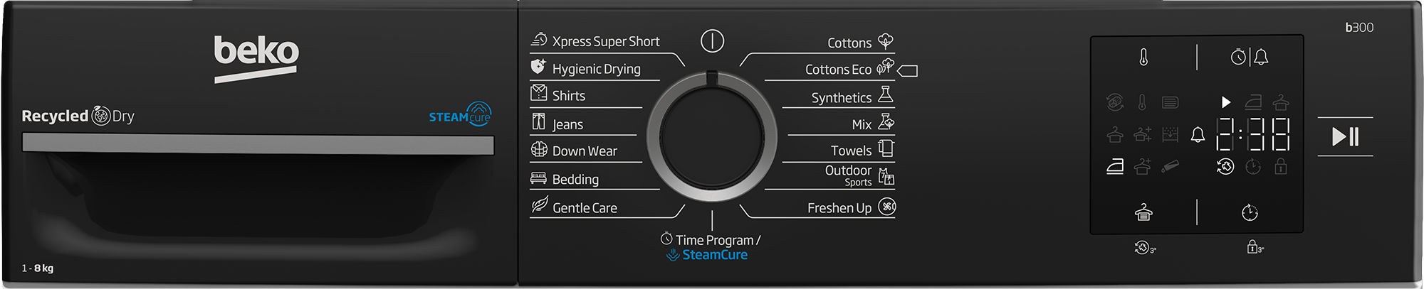Tap the temperature thermometer button
This screenshot has height=289, width=1424.
pyautogui.click(x=1143, y=57)
